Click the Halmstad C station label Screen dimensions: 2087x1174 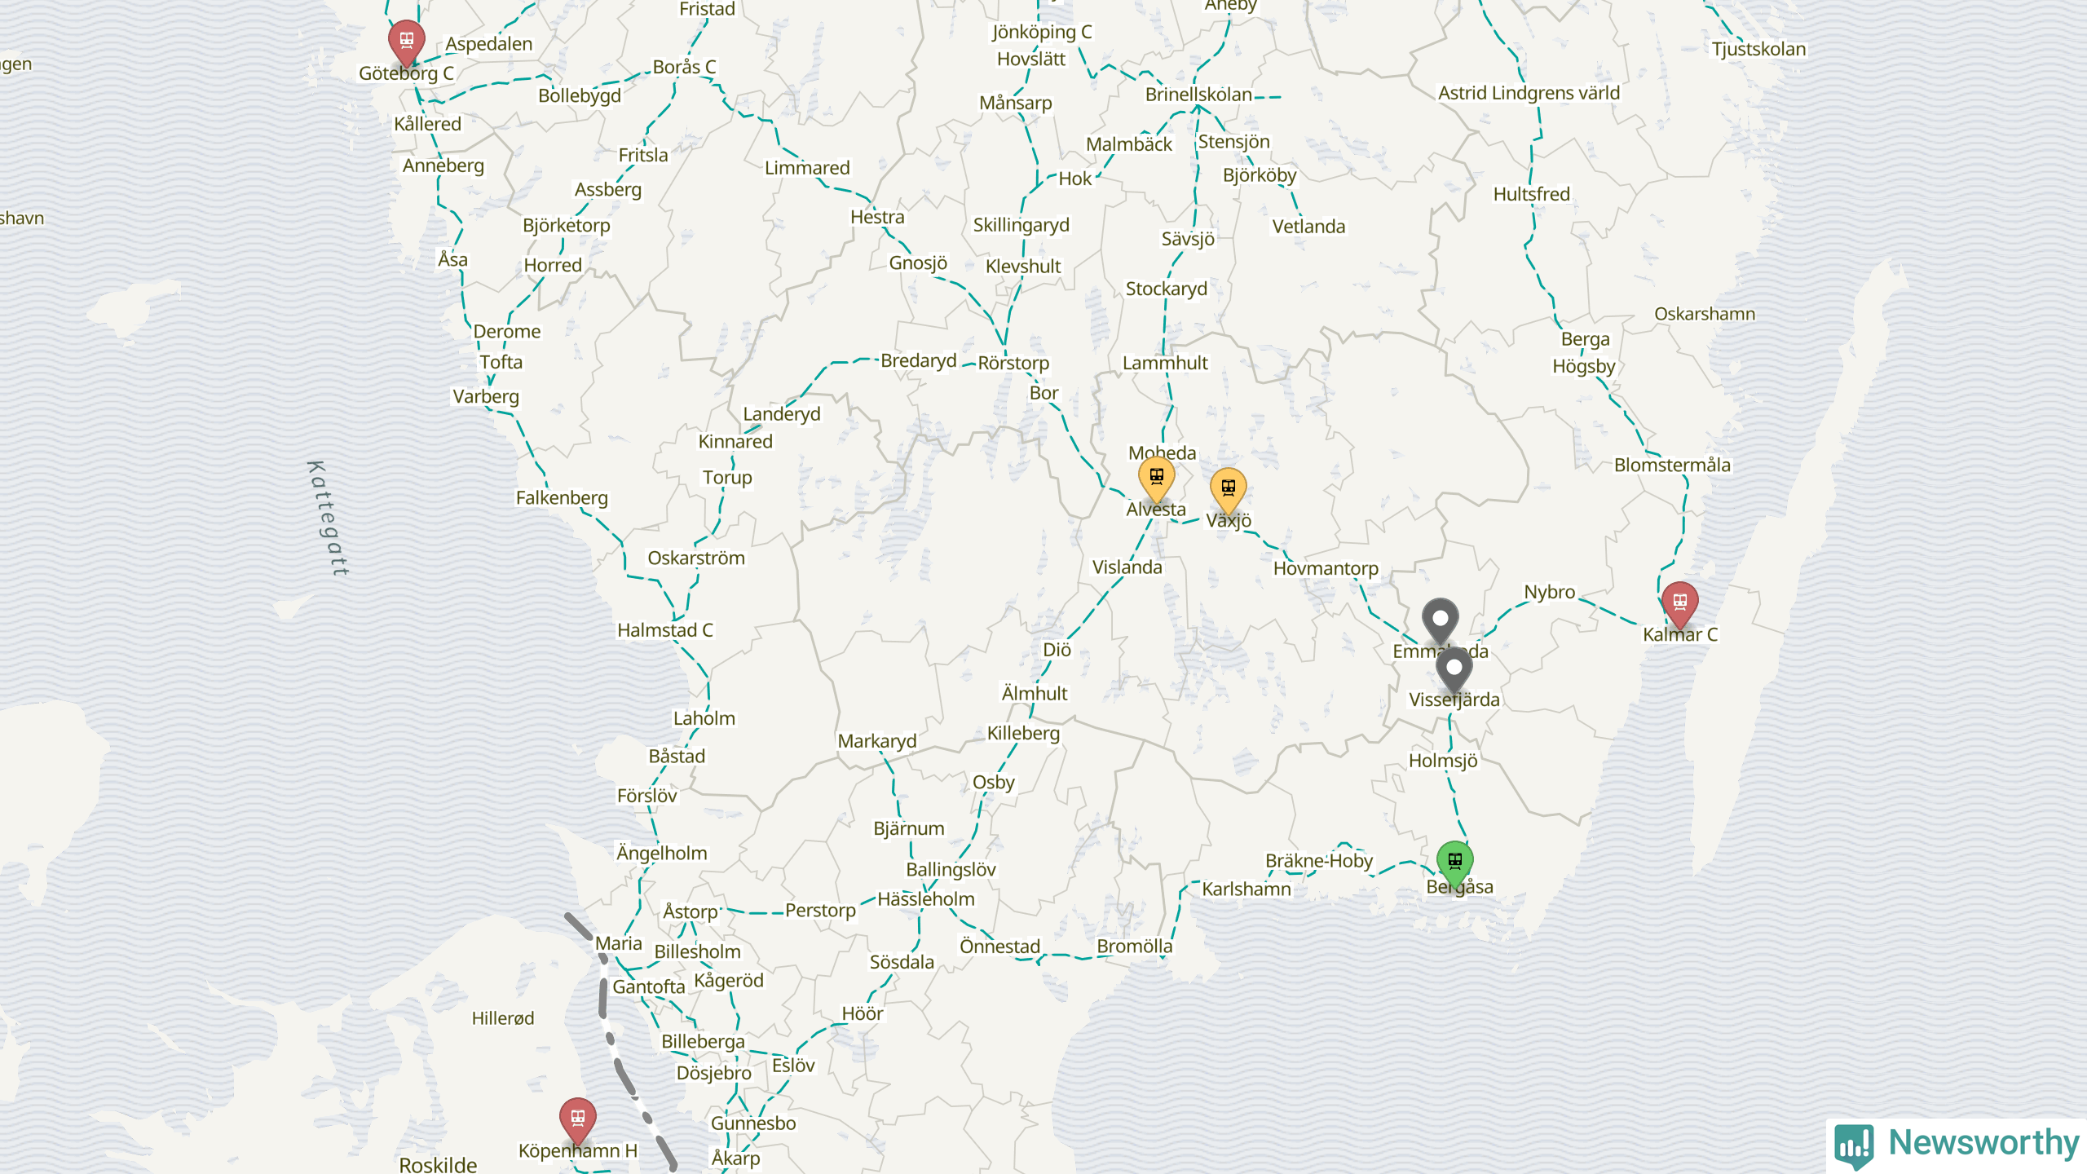click(x=664, y=630)
